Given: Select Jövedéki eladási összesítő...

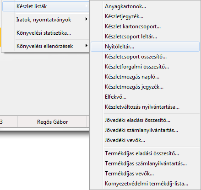Looking at the screenshot, I should [x=145, y=120].
